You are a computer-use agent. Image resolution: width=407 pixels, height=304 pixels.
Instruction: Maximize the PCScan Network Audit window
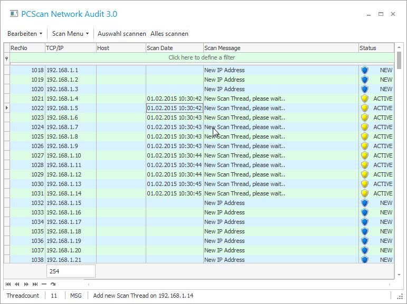(381, 14)
